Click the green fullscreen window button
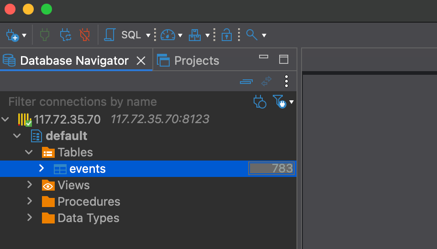Image resolution: width=437 pixels, height=249 pixels. [x=47, y=9]
